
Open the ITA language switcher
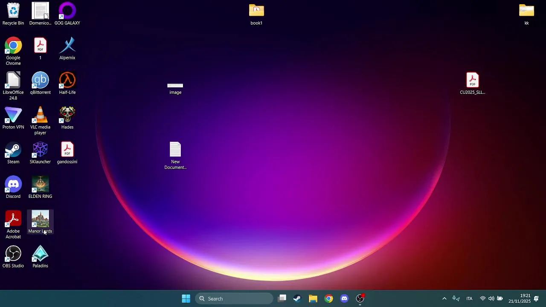coord(469,298)
